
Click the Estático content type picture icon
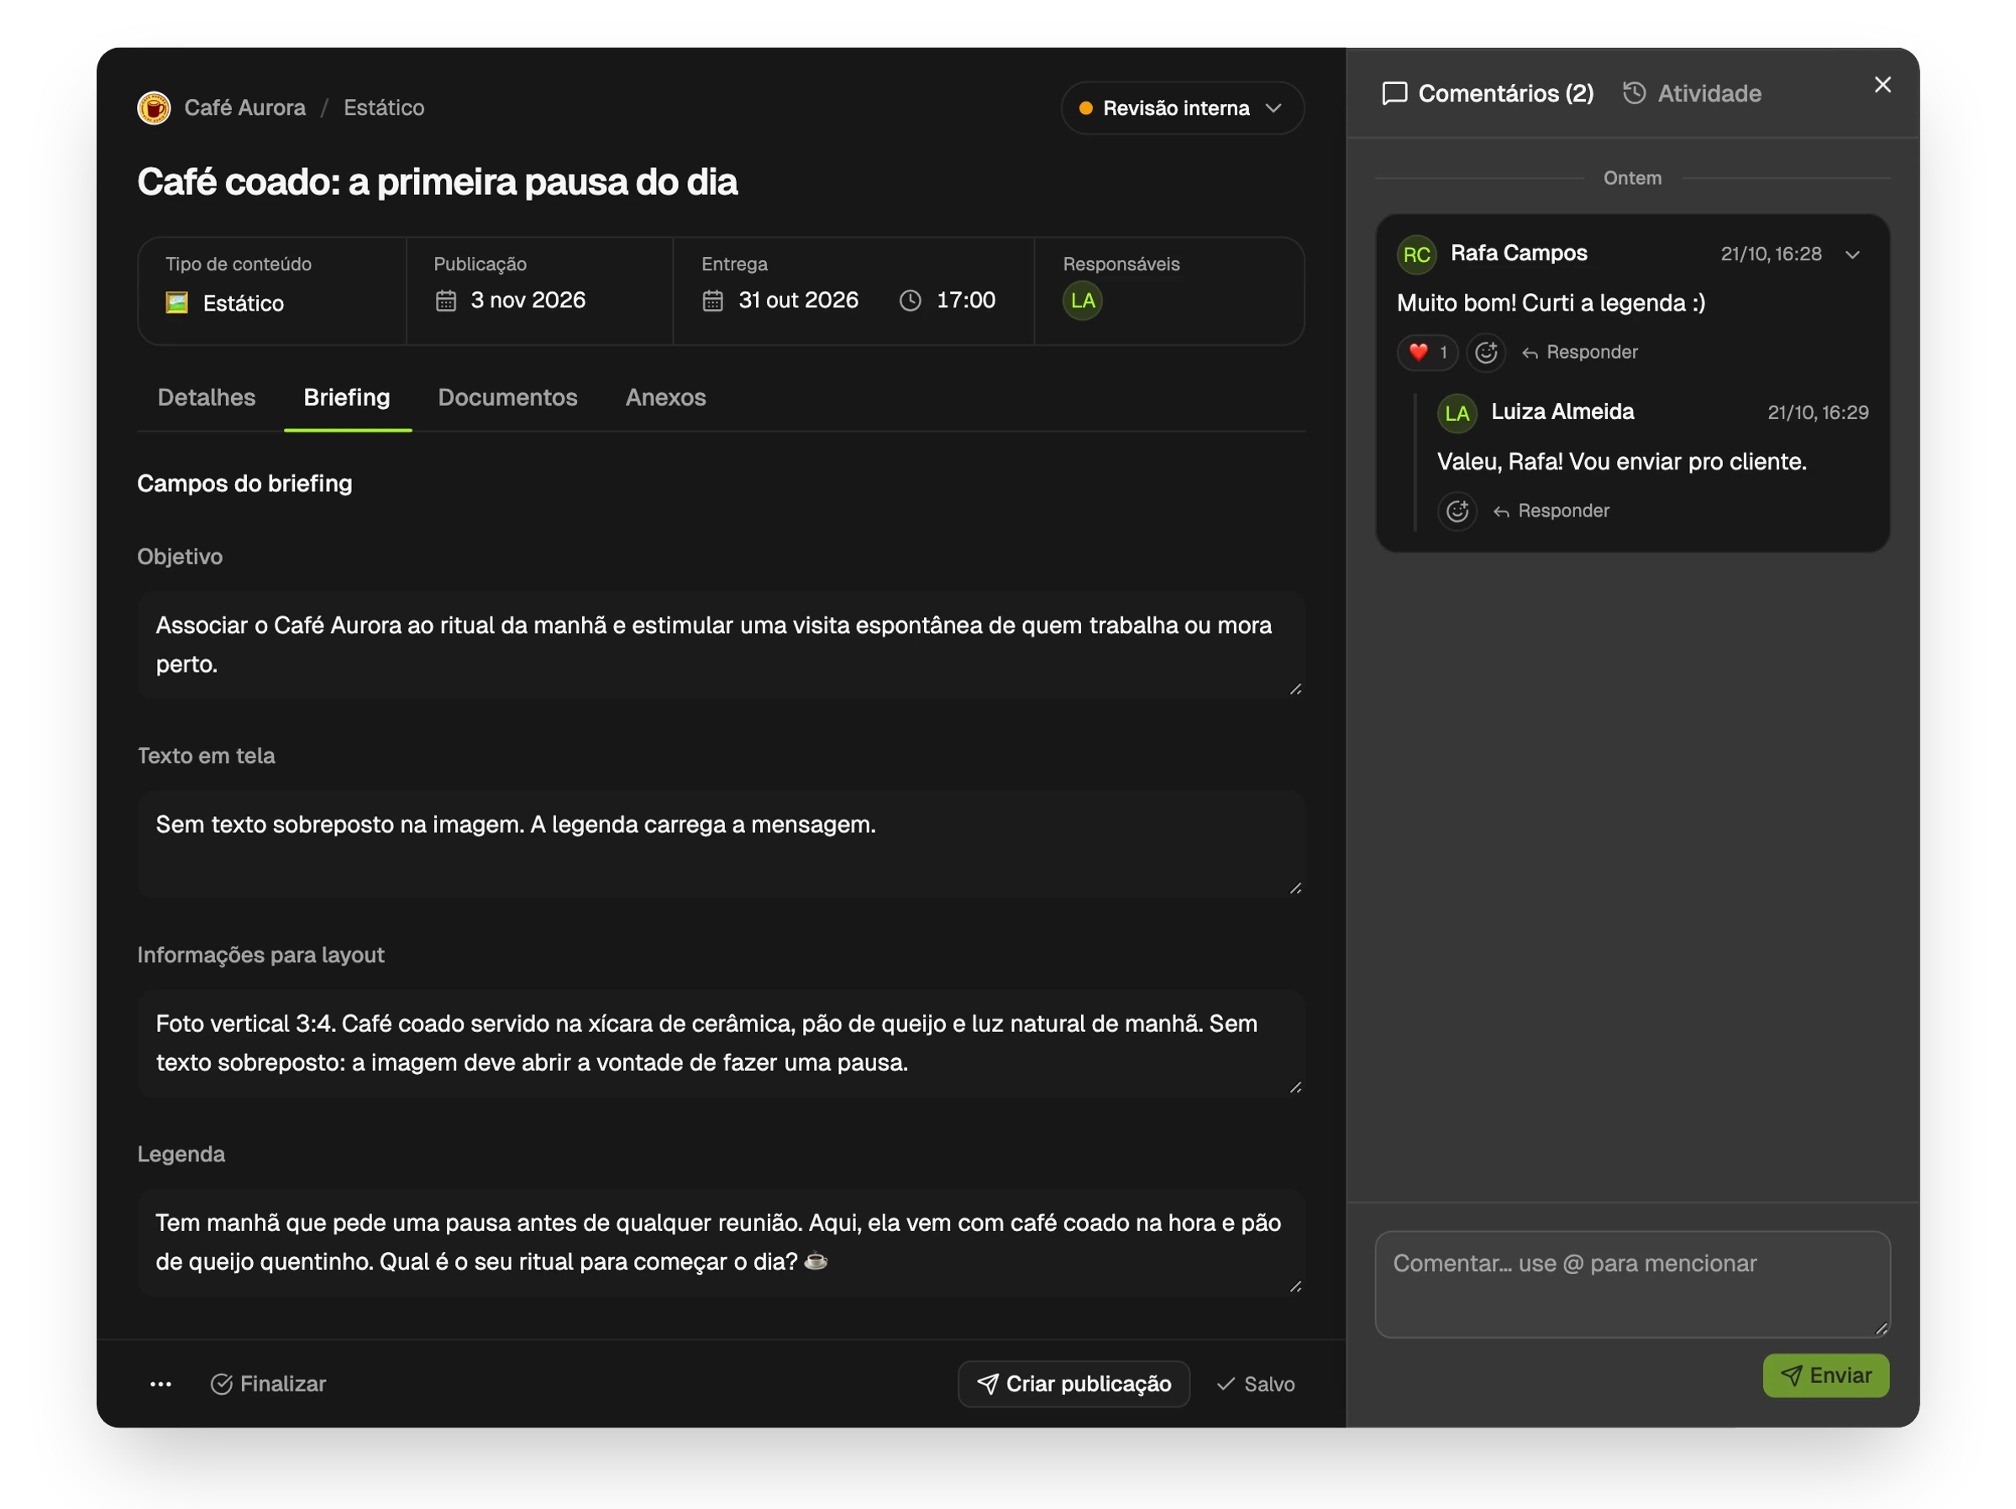(x=176, y=302)
